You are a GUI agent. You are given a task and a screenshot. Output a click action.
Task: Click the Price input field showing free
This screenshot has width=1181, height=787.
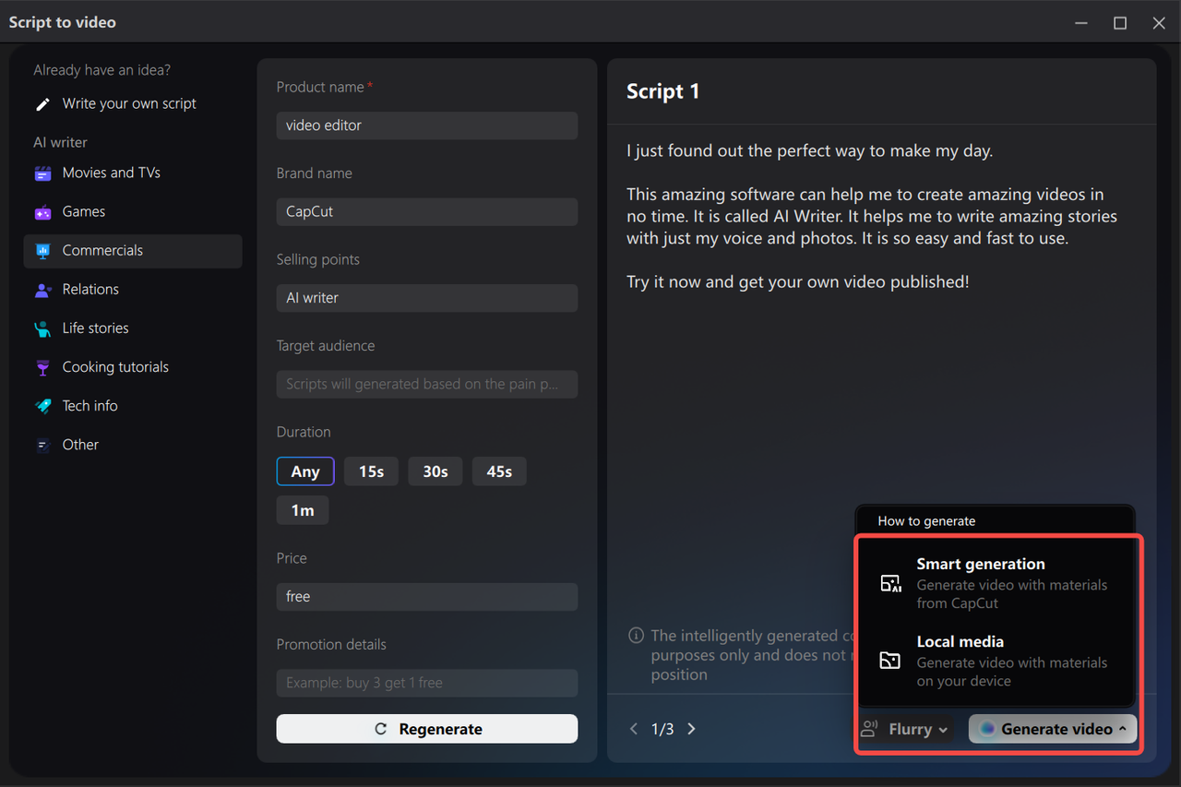(x=426, y=596)
